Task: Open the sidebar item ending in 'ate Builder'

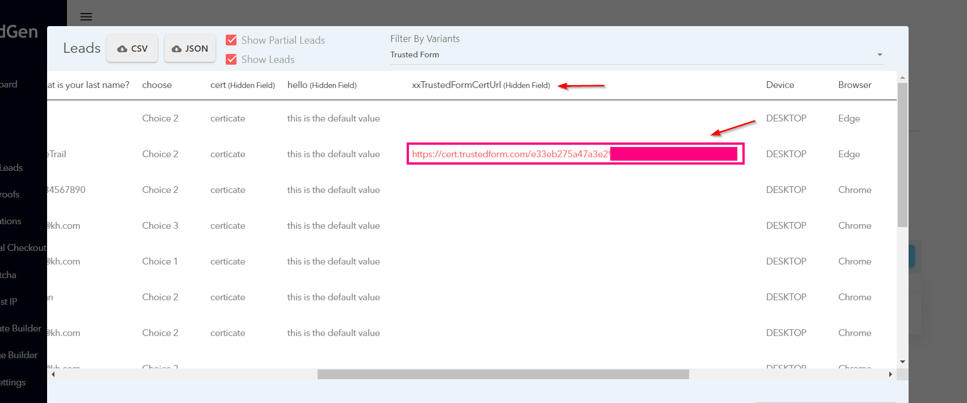Action: 20,328
